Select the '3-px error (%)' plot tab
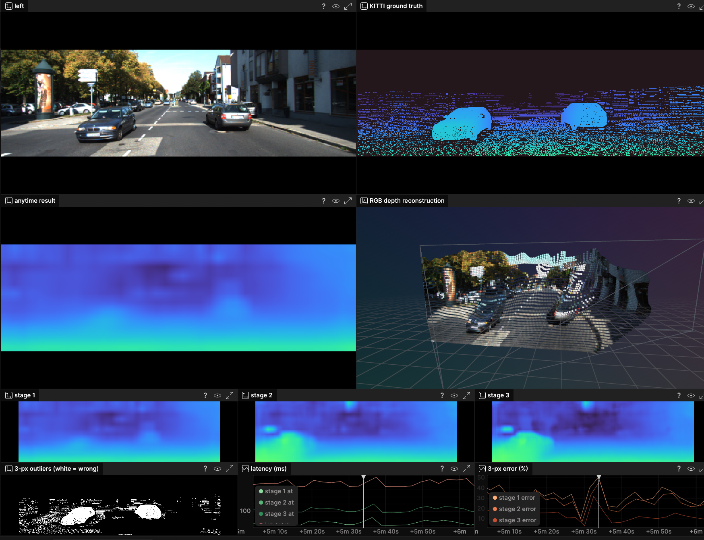Image resolution: width=704 pixels, height=540 pixels. [503, 469]
